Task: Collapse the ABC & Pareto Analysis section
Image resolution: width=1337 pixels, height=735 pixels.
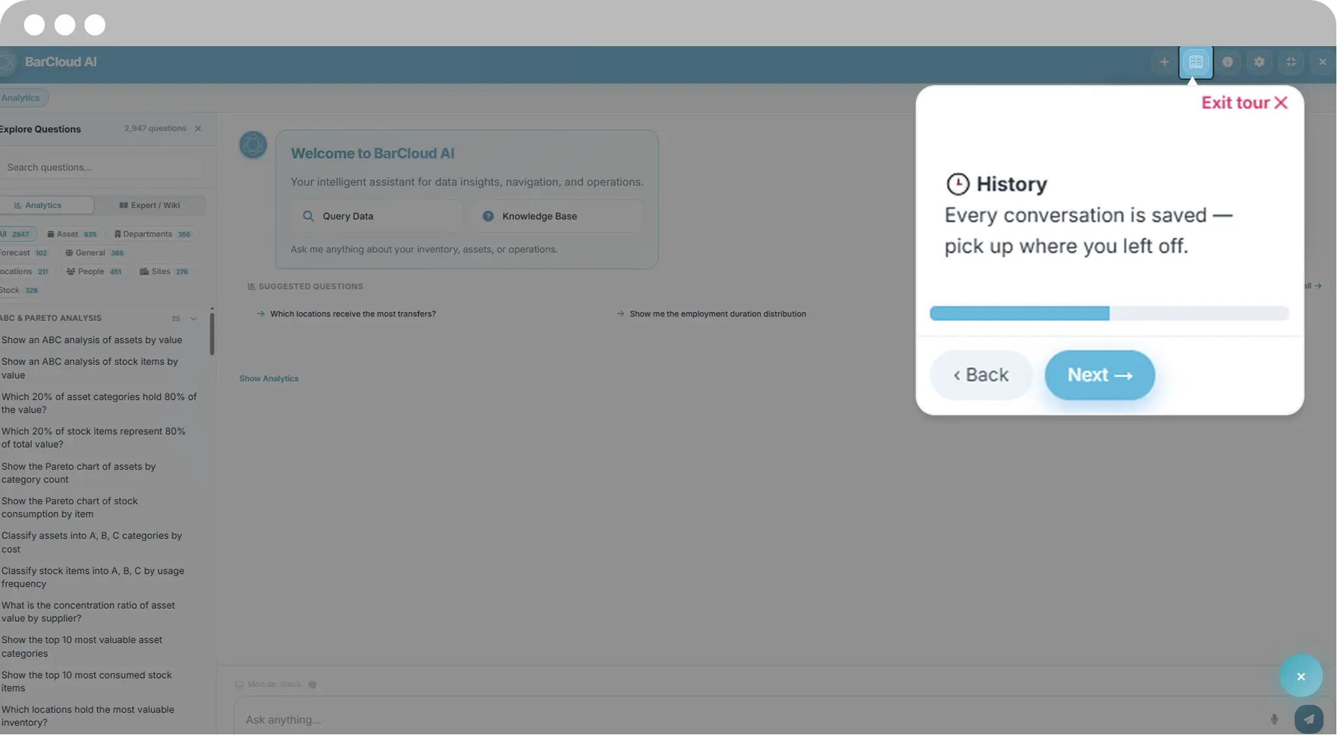Action: coord(194,318)
